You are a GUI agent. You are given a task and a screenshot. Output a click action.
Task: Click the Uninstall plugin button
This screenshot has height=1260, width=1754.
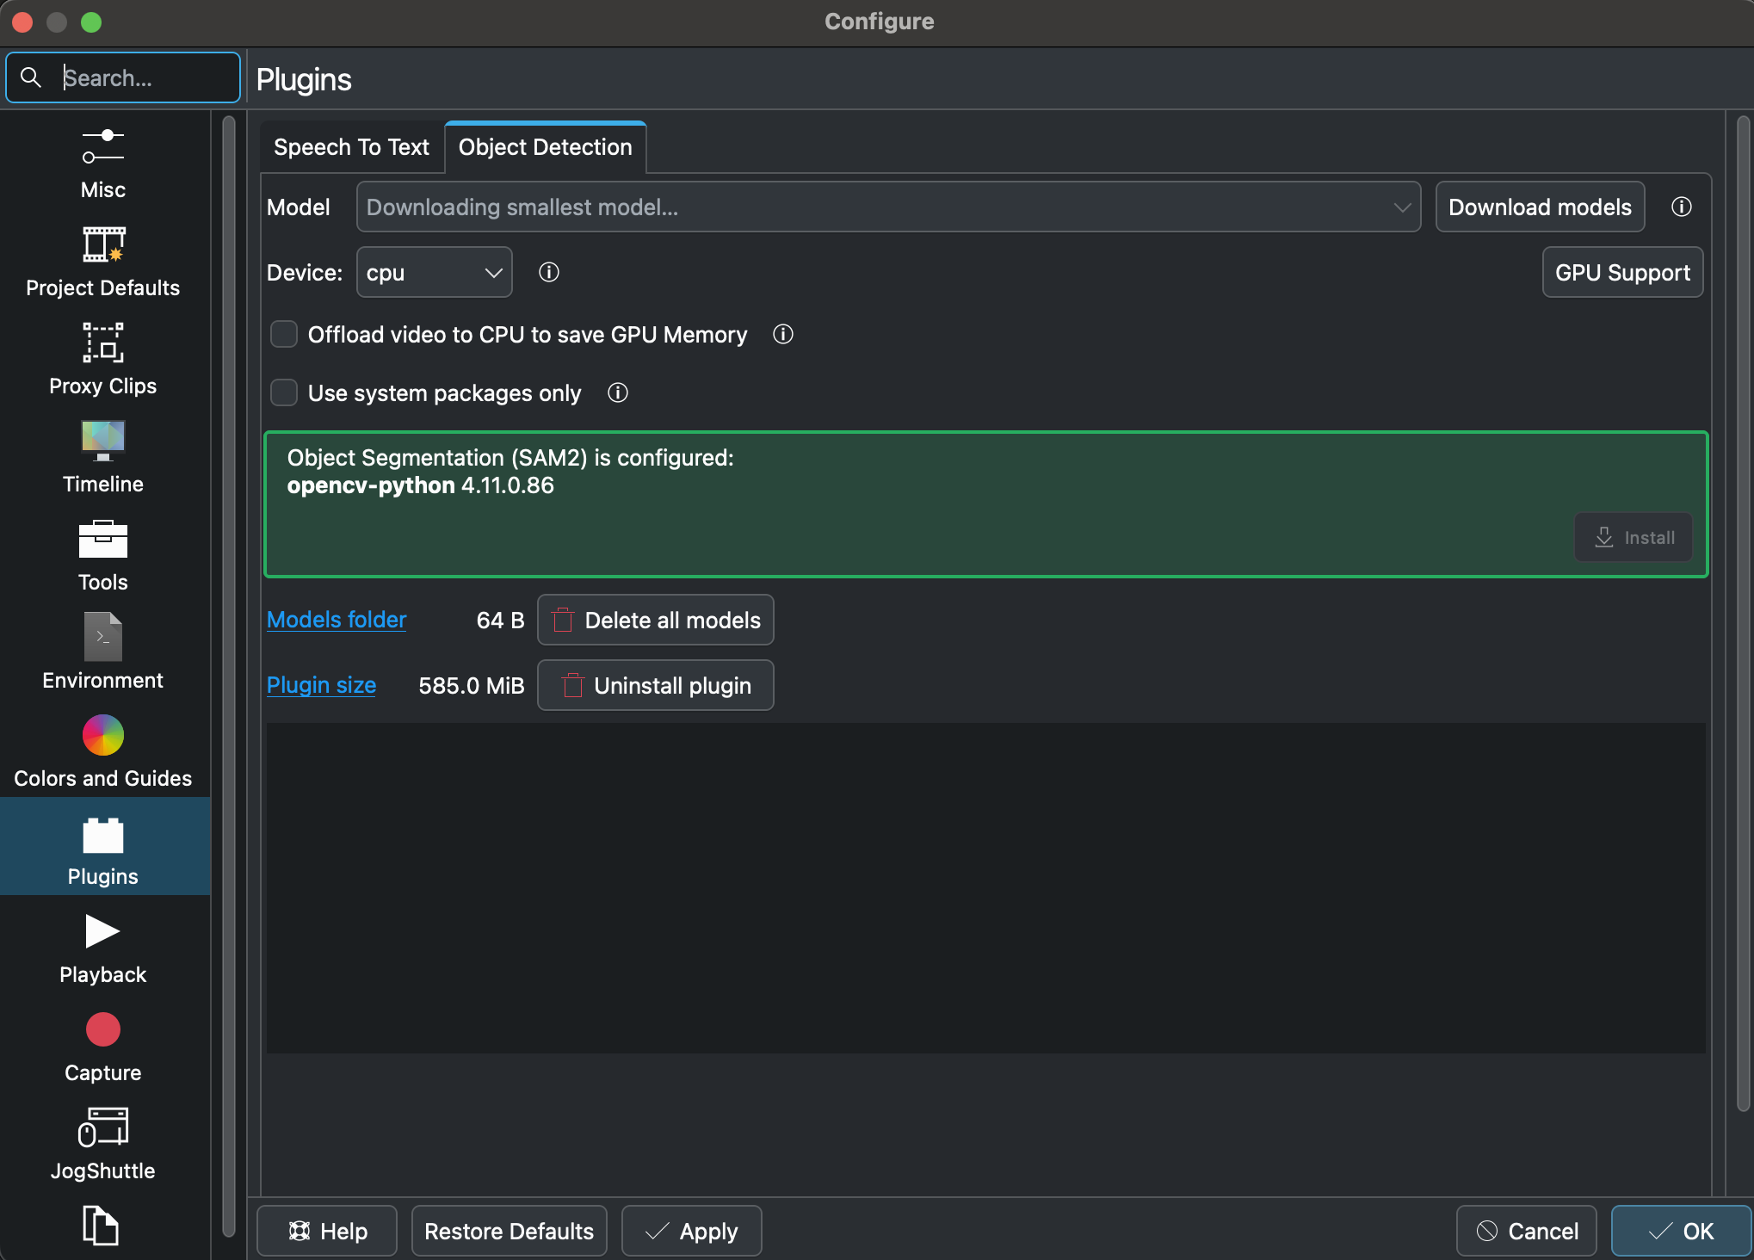tap(655, 685)
